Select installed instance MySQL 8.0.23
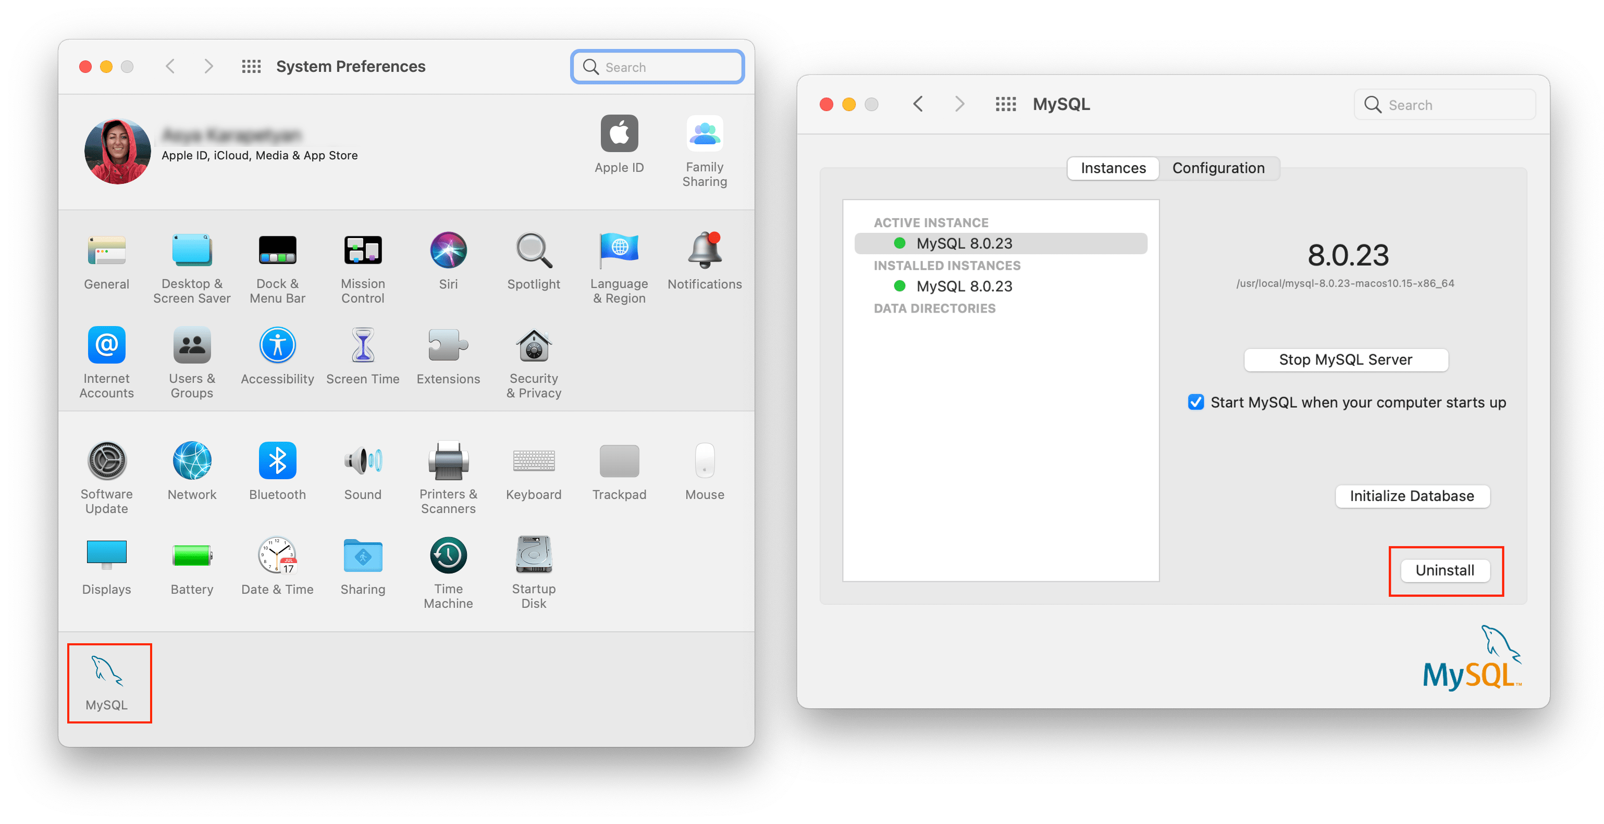 (1000, 286)
